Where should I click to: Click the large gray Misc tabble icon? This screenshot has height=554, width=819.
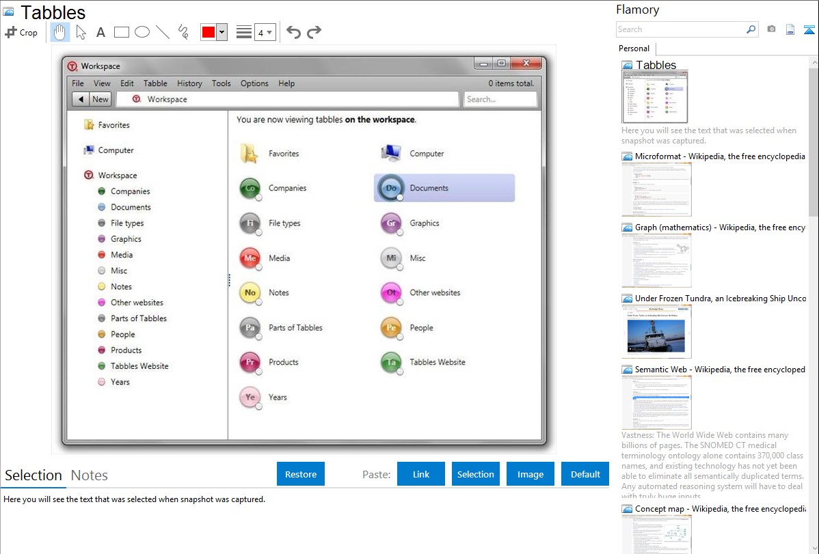tap(391, 258)
